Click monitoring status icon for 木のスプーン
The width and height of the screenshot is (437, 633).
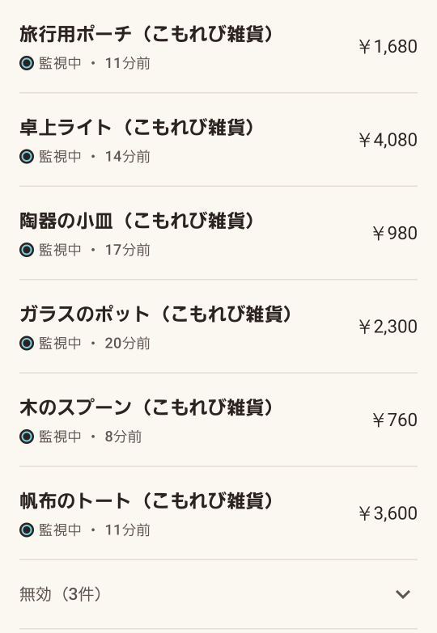[27, 437]
